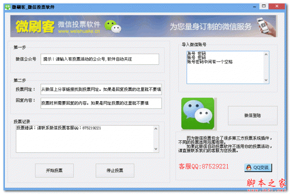The height and width of the screenshot is (194, 290).
Task: Click the 回复内容： field label
Action: (26, 100)
